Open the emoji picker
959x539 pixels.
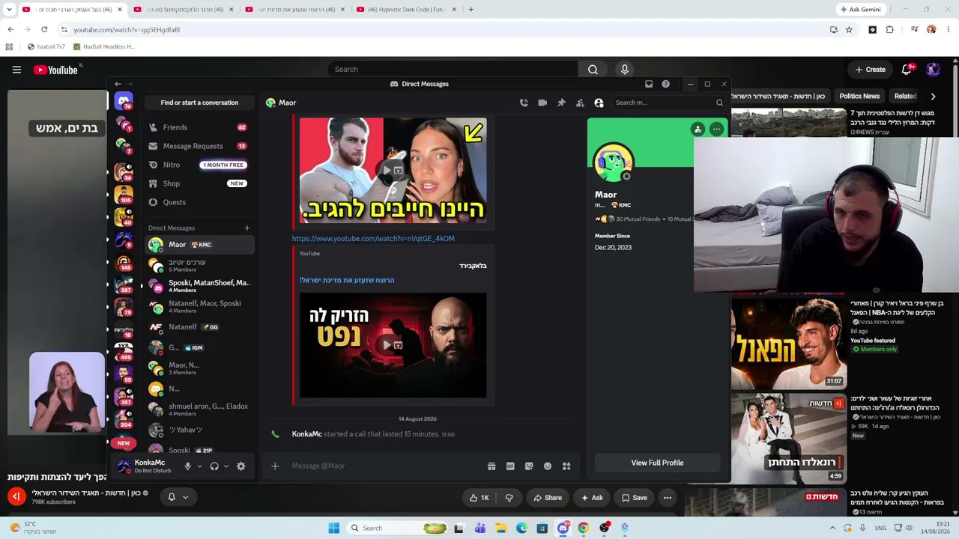click(548, 466)
